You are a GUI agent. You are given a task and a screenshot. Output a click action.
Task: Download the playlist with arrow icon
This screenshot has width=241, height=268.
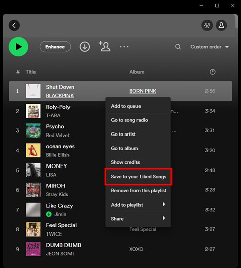coord(85,47)
